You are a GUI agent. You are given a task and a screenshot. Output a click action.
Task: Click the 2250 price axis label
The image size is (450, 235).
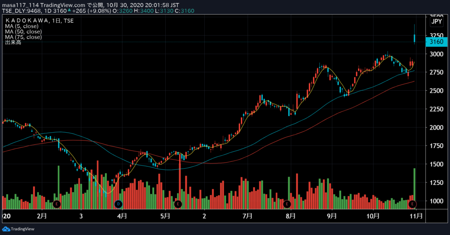point(436,109)
